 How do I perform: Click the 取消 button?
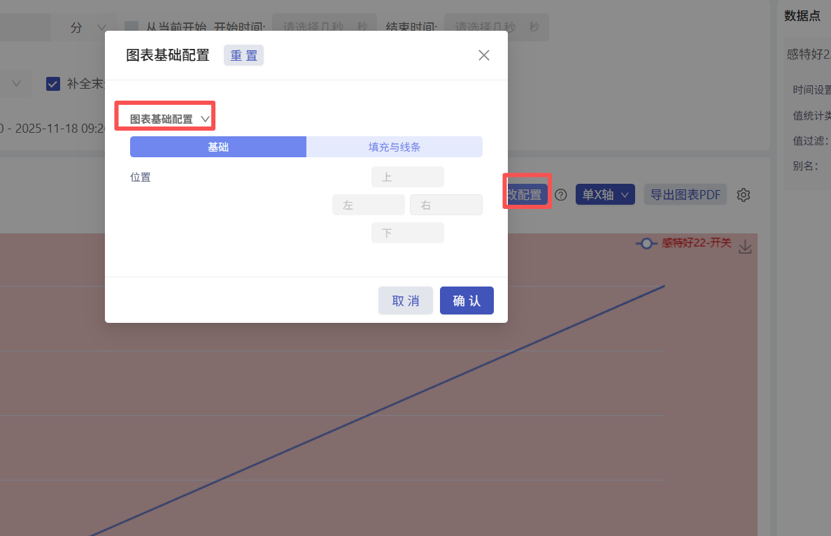[406, 300]
